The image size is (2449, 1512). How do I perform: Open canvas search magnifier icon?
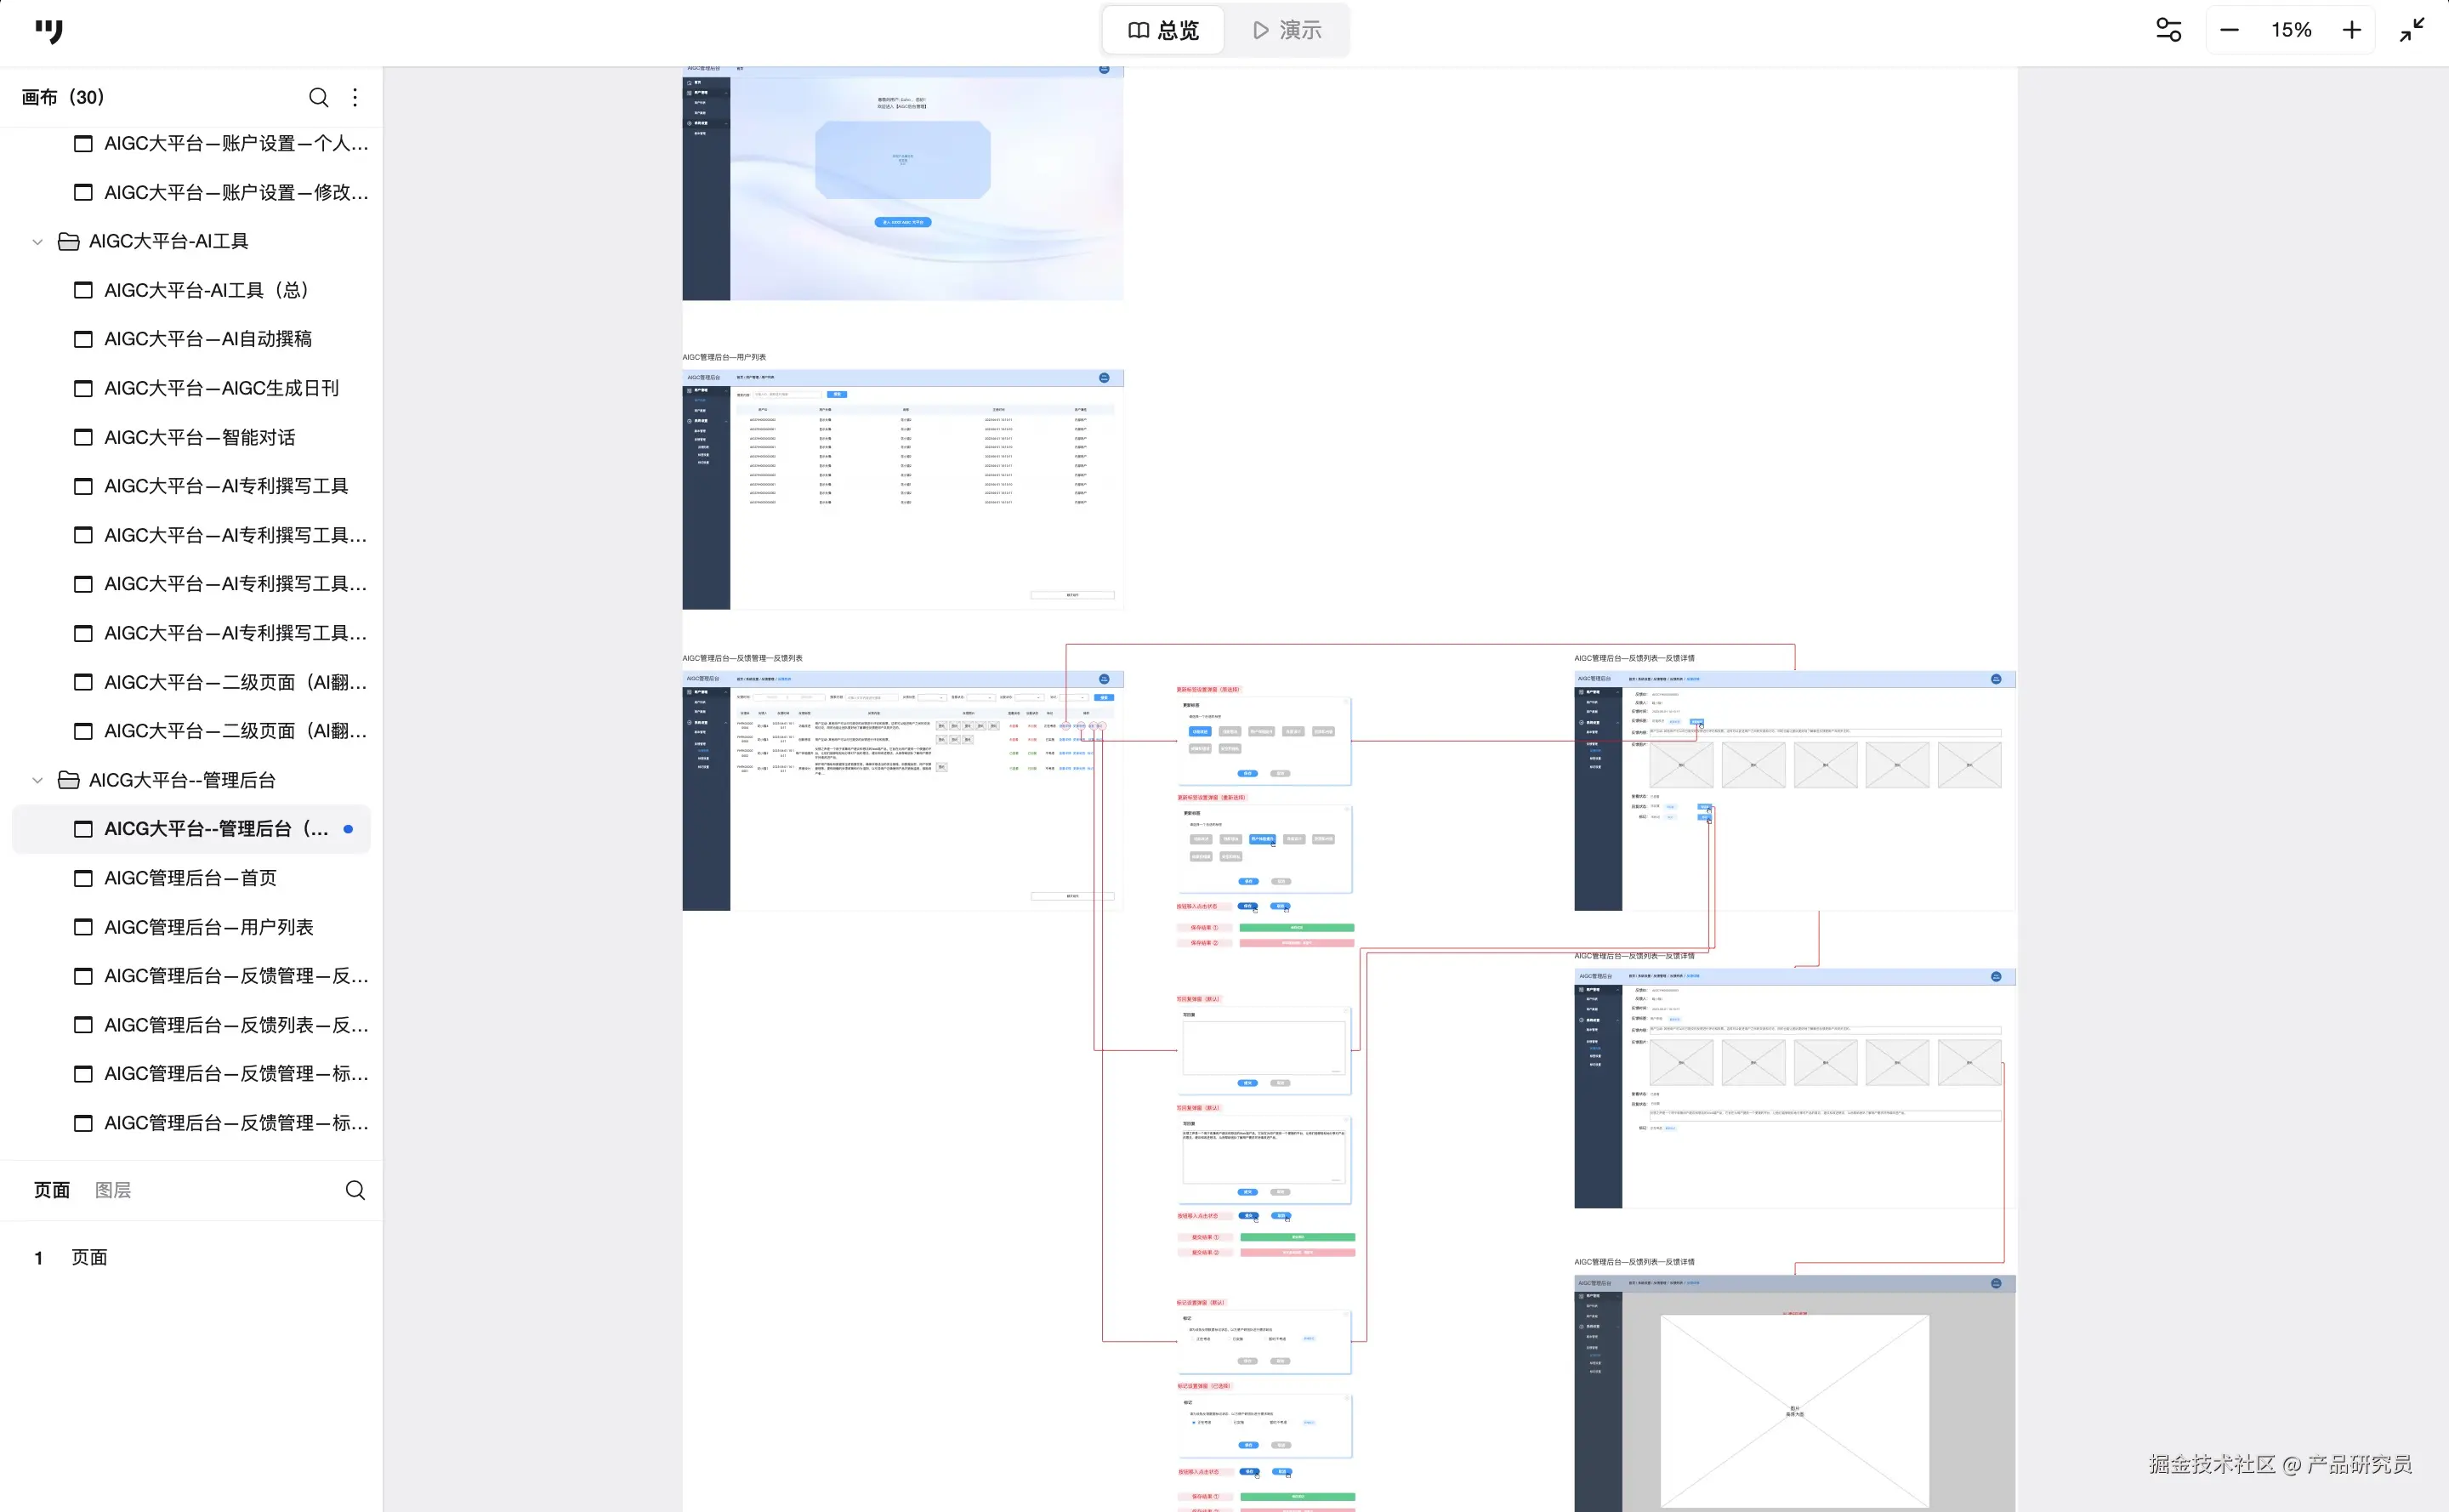point(318,97)
